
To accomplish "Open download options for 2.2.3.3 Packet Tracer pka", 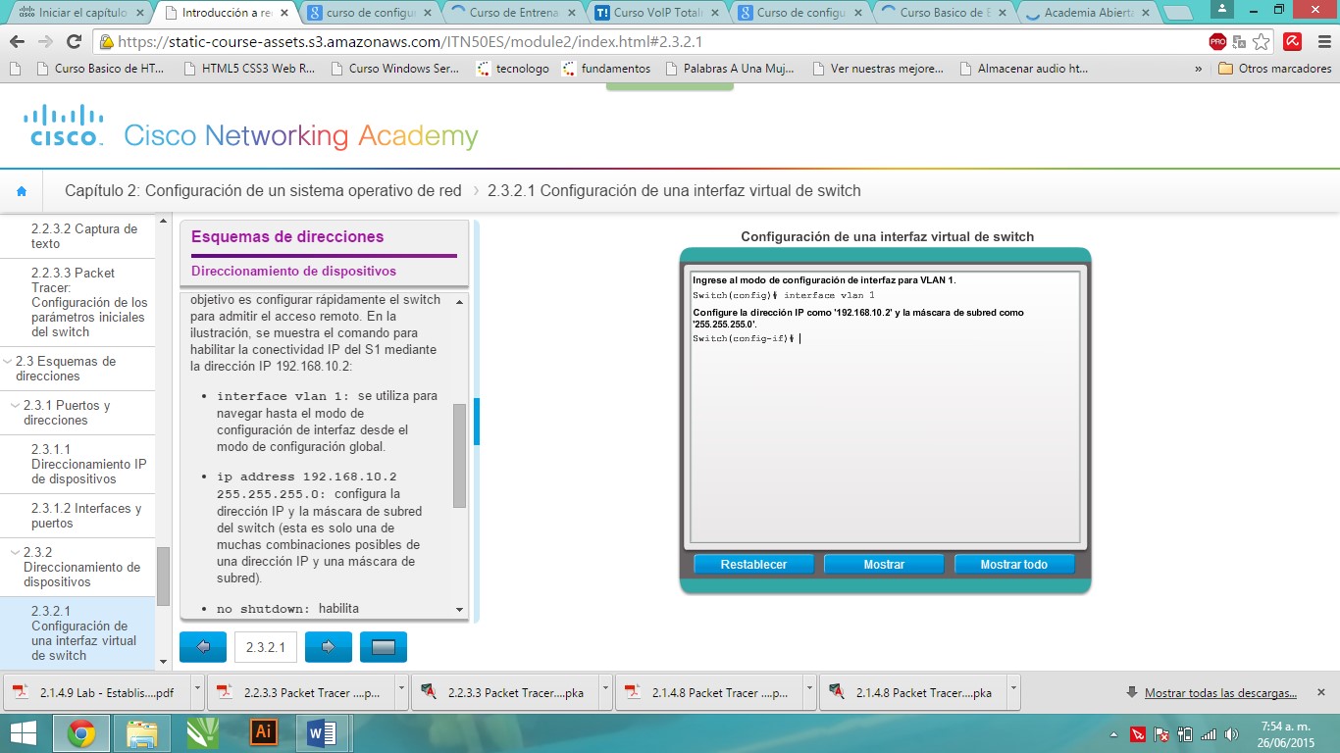I will coord(605,691).
